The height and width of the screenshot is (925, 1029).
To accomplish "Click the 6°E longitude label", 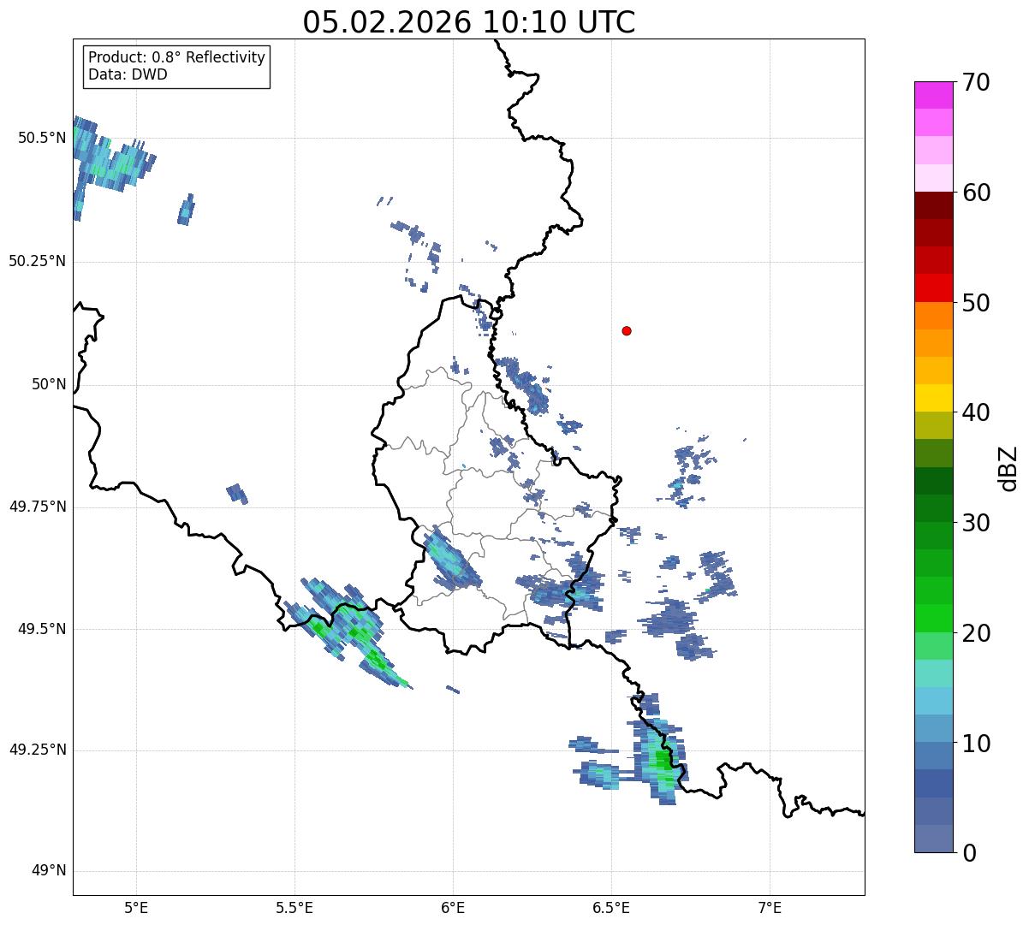I will click(x=453, y=908).
